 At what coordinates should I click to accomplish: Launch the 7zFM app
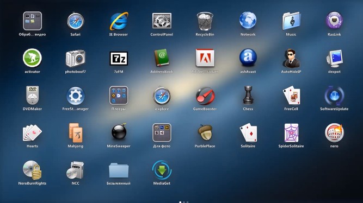[x=119, y=59]
